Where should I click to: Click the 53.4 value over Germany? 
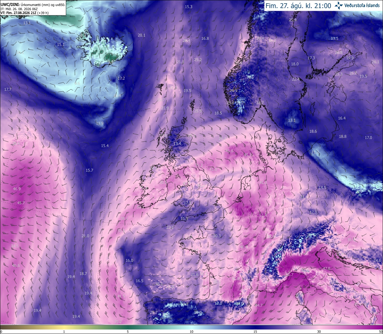(x=263, y=215)
